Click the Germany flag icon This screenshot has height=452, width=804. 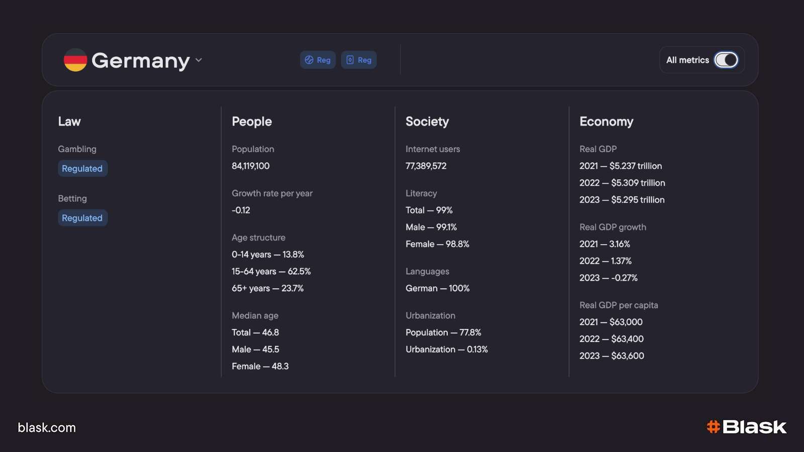[75, 60]
